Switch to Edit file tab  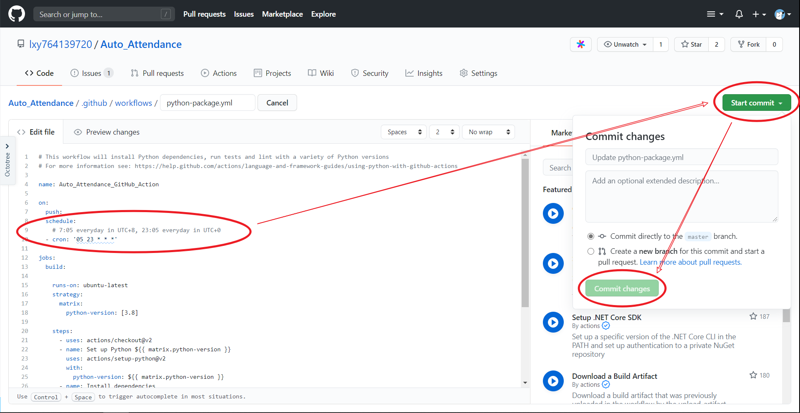(36, 132)
